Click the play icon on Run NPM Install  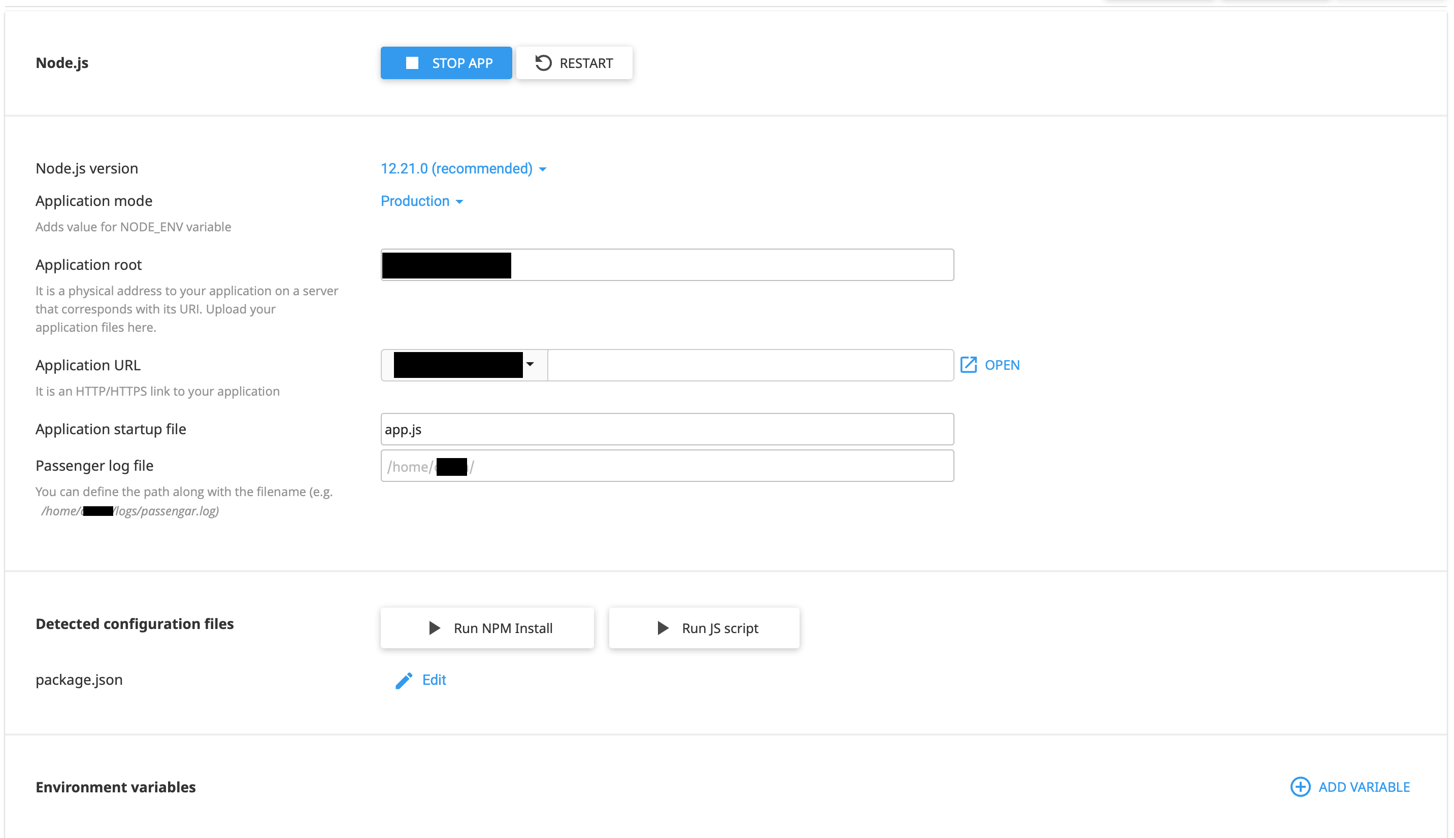click(434, 628)
